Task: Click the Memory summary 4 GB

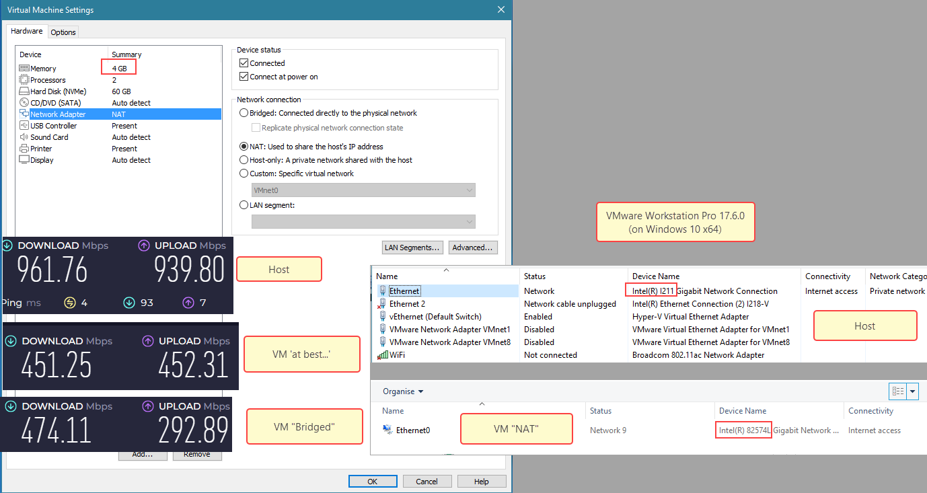Action: click(x=119, y=69)
